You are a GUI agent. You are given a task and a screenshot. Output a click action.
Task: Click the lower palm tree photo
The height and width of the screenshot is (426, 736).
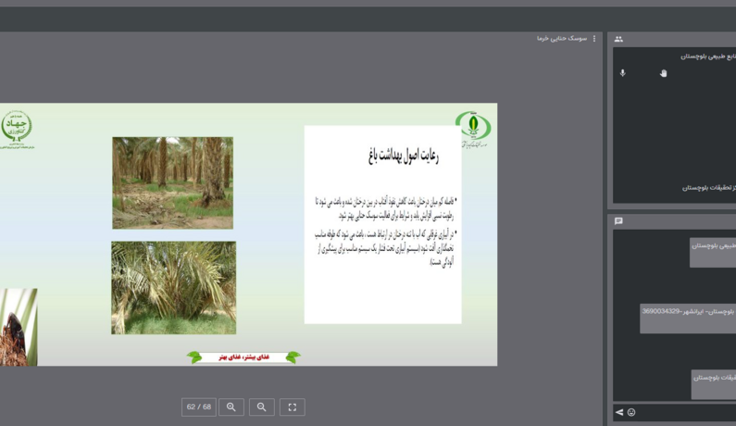[x=174, y=287]
